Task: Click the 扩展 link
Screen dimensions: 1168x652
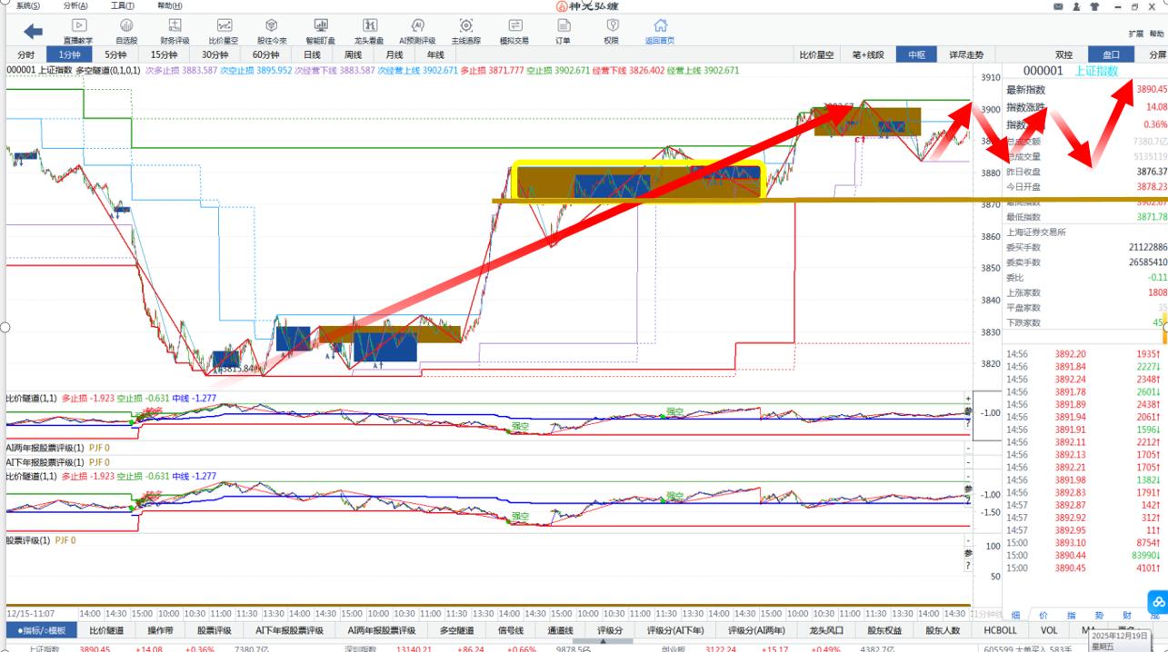Action: (1135, 34)
